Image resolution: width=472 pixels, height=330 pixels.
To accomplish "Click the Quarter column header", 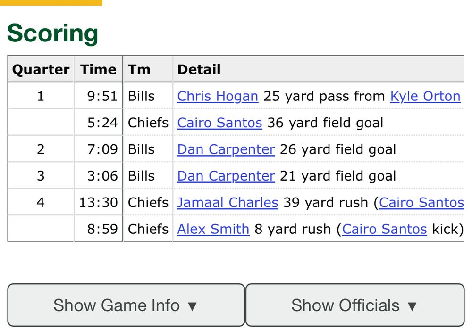I will coord(40,69).
